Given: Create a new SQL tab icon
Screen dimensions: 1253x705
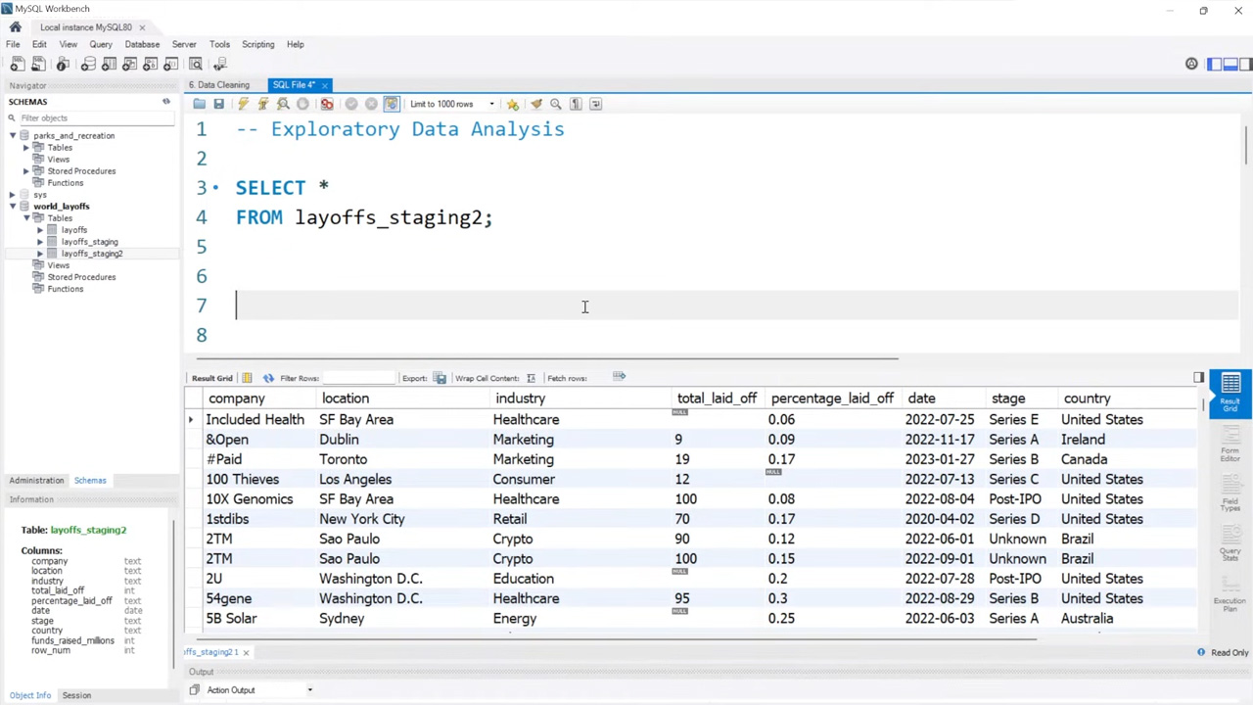Looking at the screenshot, I should [x=18, y=64].
